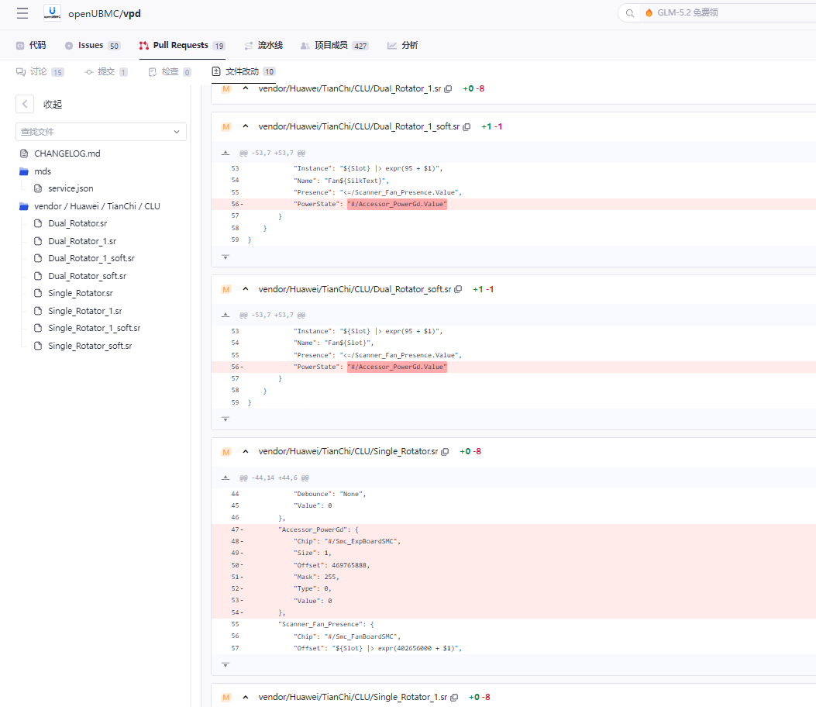The width and height of the screenshot is (816, 707).
Task: Switch to the 检查 sub-tab
Action: [170, 72]
